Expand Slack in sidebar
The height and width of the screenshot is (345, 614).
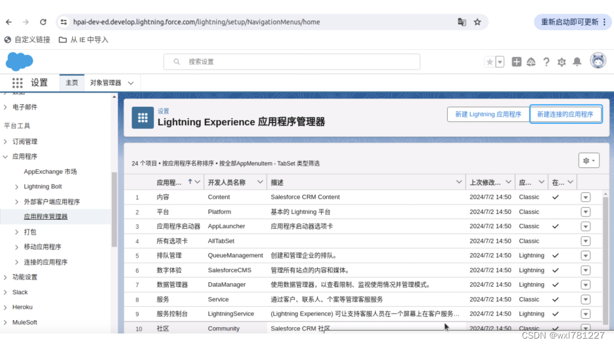tap(6, 292)
